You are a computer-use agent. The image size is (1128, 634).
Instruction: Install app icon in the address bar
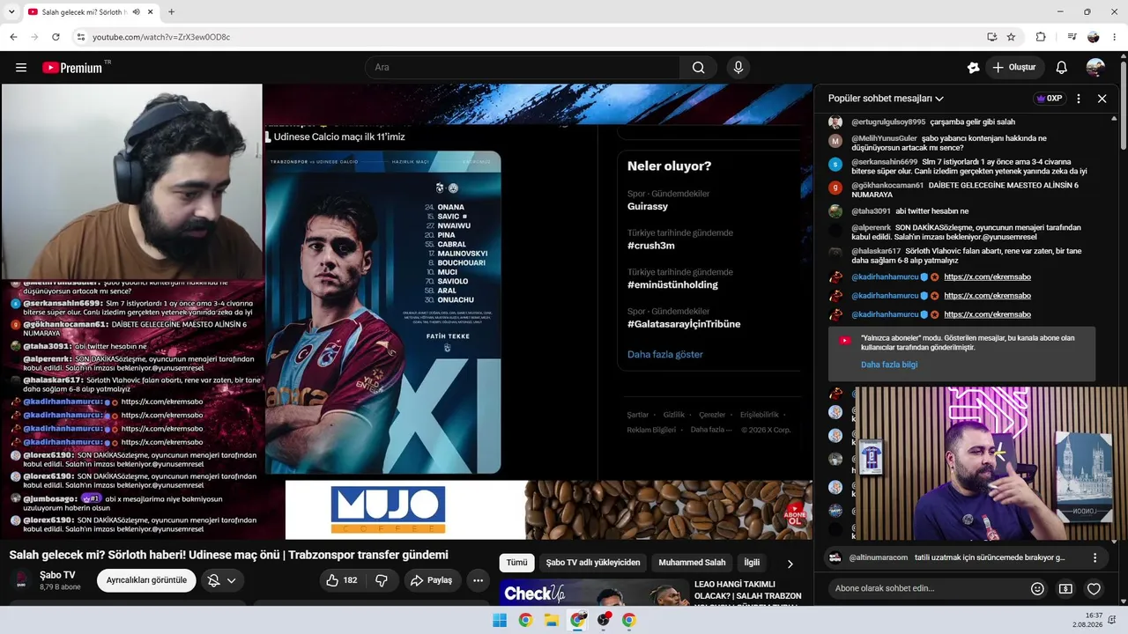(992, 37)
